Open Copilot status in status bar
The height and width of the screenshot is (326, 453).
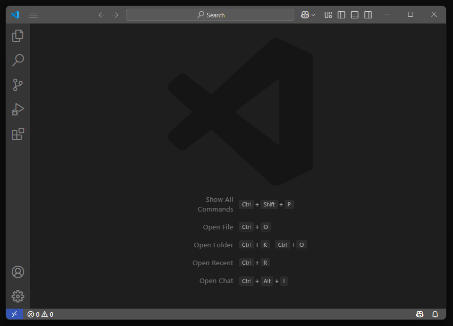420,314
